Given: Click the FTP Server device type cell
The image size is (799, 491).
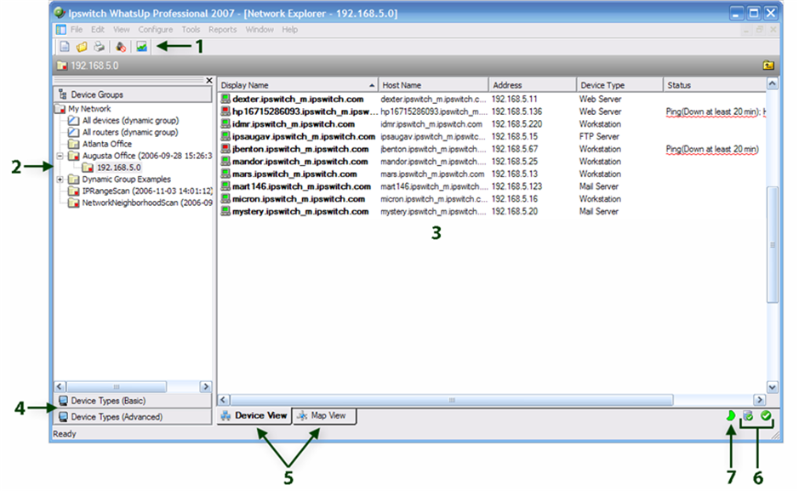Looking at the screenshot, I should 599,136.
